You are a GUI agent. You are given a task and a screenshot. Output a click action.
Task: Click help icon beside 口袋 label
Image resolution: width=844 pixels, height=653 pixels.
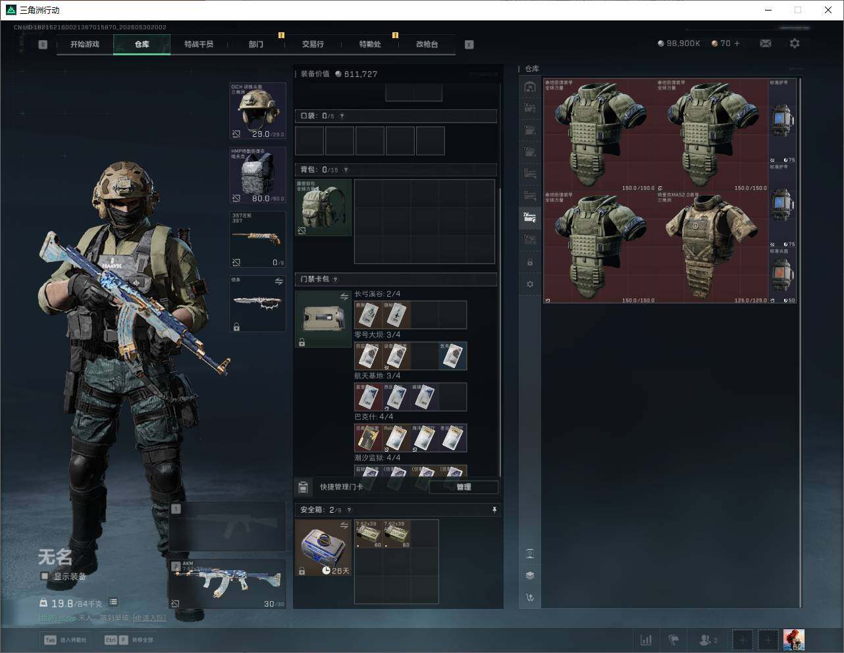pos(341,116)
